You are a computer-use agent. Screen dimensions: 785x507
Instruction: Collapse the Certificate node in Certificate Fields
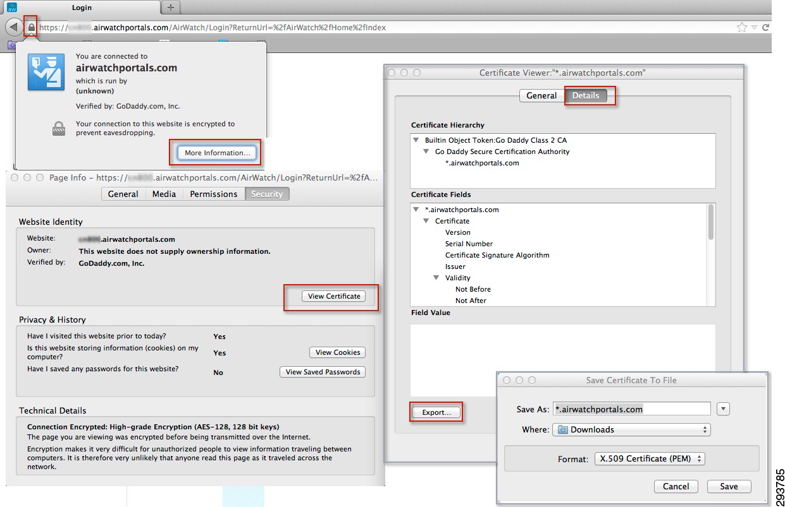[426, 221]
